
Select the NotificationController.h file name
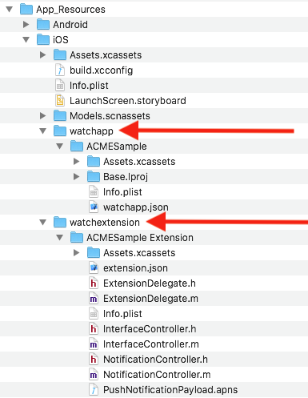(x=155, y=360)
